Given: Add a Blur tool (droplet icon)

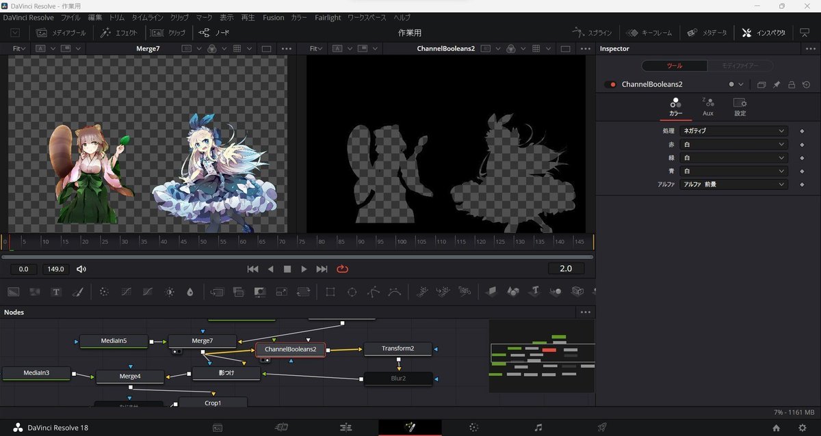Looking at the screenshot, I should point(190,292).
